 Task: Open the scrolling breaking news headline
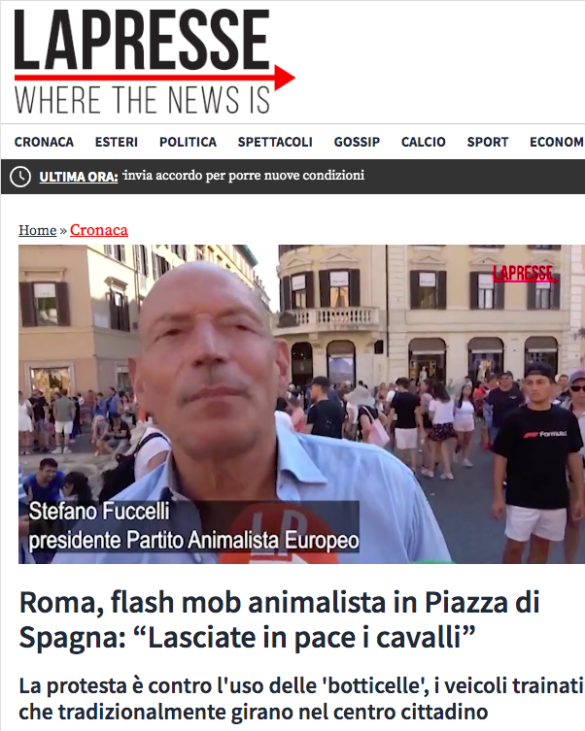coord(244,176)
